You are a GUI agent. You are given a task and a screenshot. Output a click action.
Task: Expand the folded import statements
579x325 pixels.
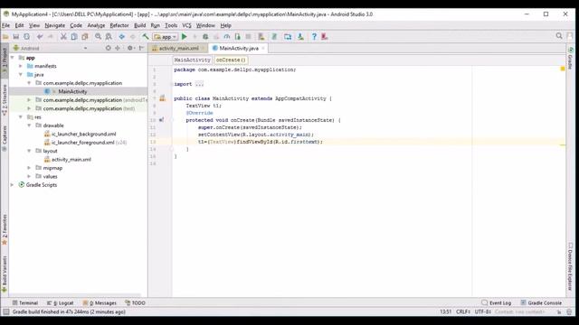(199, 84)
